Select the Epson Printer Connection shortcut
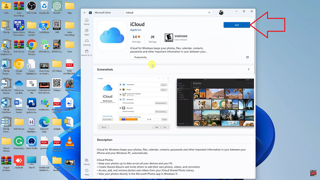Image resolution: width=320 pixels, height=180 pixels. pos(19,28)
